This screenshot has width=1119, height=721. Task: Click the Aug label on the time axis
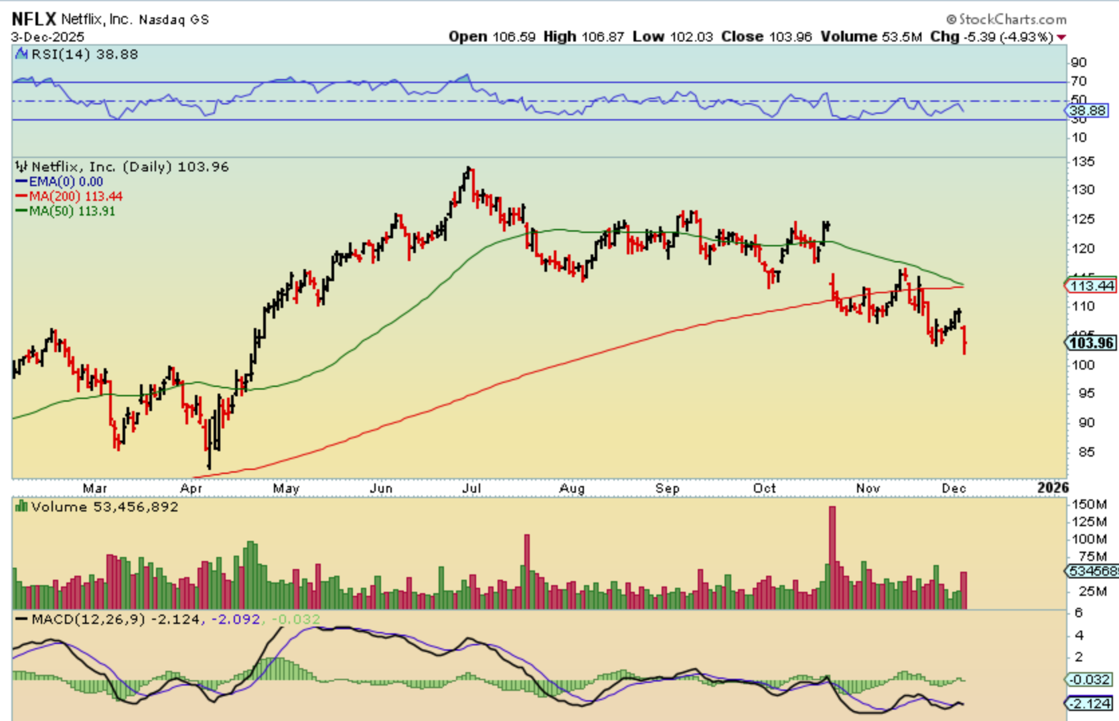(573, 489)
